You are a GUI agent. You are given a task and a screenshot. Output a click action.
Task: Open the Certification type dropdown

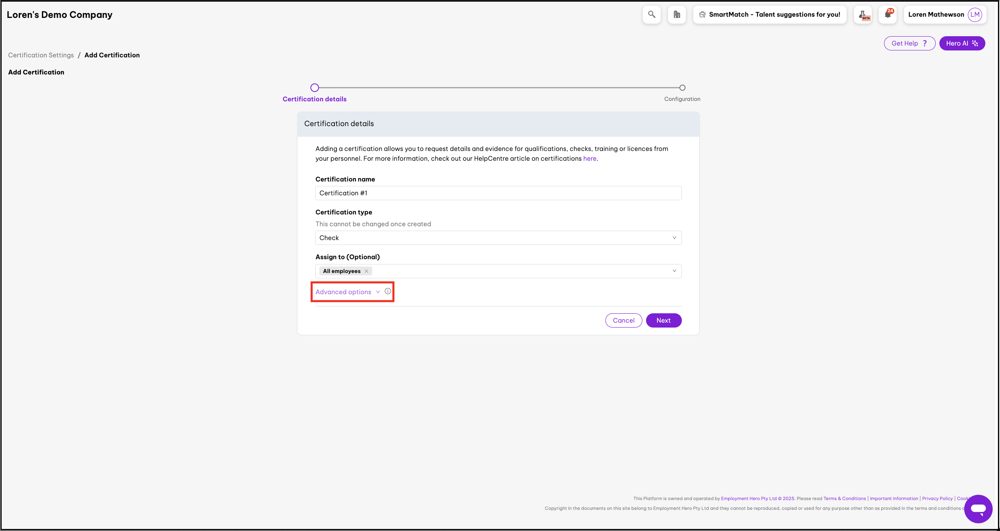click(498, 238)
